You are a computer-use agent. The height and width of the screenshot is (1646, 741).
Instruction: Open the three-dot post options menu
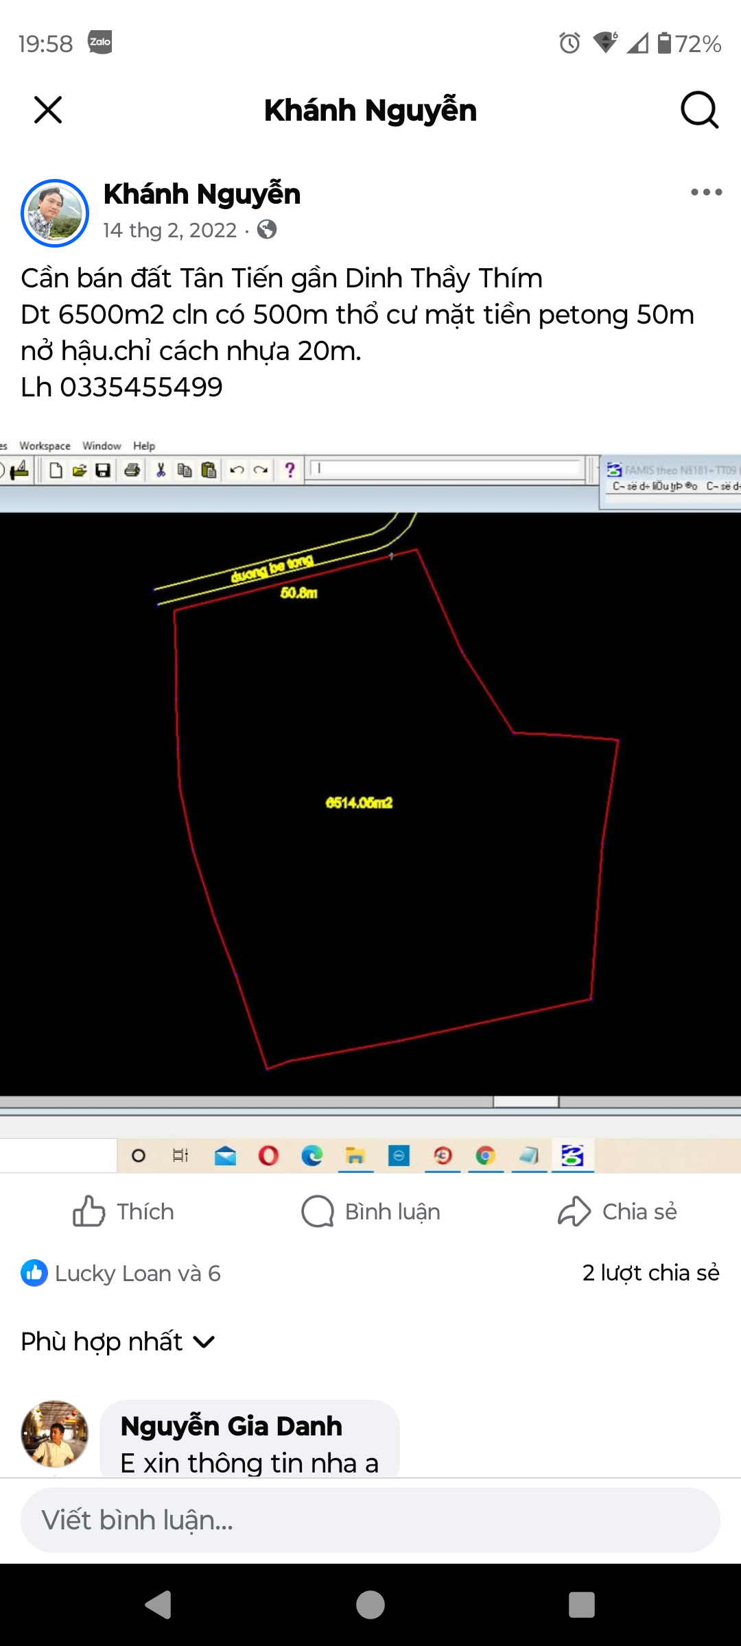coord(706,192)
